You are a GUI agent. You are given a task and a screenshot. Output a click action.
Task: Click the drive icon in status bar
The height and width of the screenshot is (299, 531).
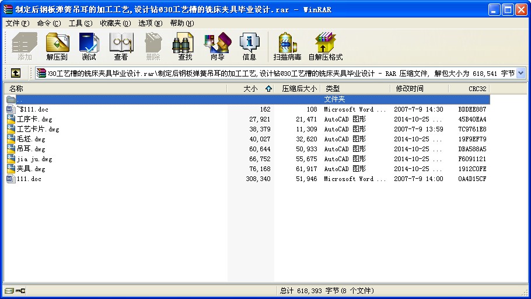pos(9,290)
